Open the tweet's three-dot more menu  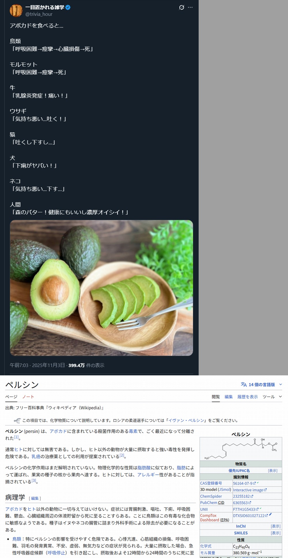pos(190,7)
